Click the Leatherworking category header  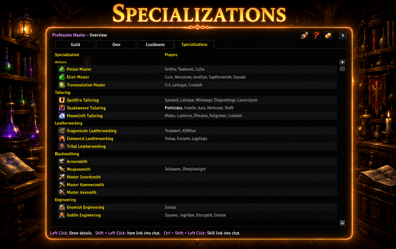(68, 123)
